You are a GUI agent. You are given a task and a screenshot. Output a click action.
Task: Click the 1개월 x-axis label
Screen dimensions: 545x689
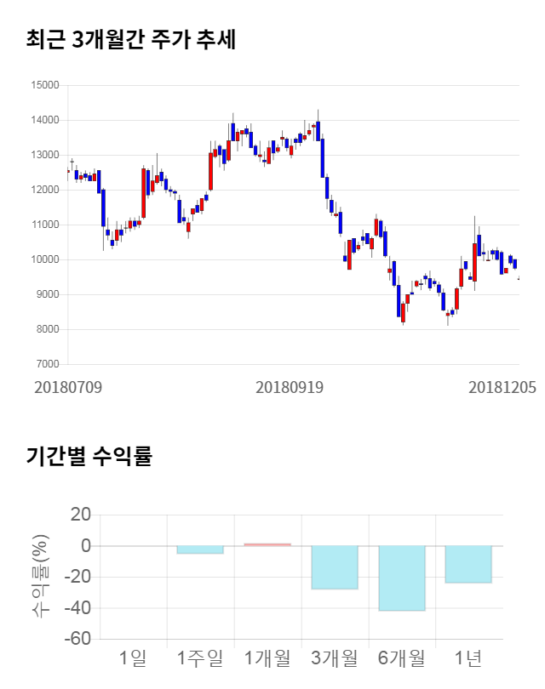click(267, 658)
